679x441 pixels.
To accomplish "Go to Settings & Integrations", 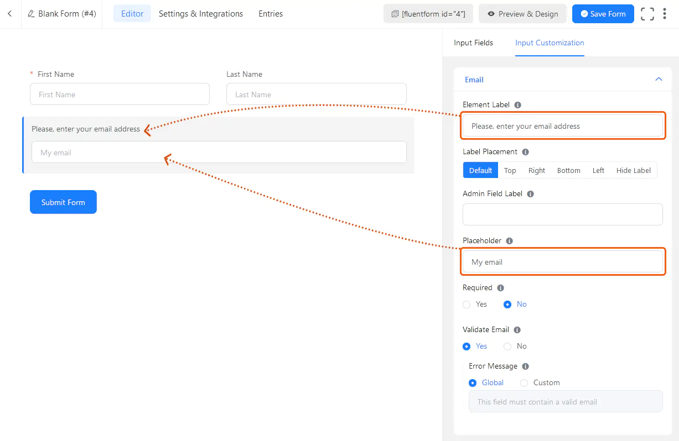I will (200, 13).
